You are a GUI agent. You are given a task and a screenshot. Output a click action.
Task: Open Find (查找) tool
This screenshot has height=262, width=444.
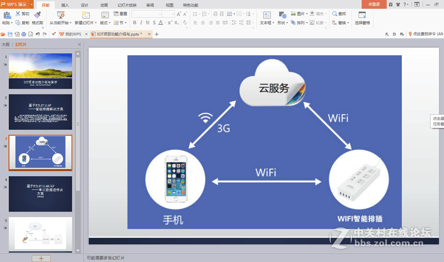click(339, 13)
